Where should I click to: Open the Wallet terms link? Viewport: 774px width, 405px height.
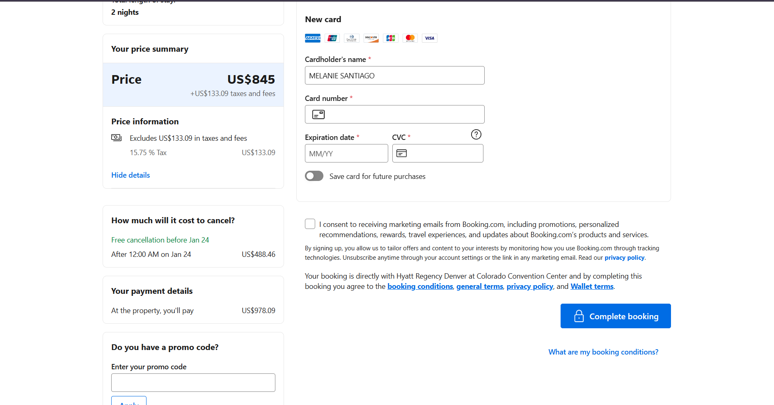pyautogui.click(x=592, y=286)
